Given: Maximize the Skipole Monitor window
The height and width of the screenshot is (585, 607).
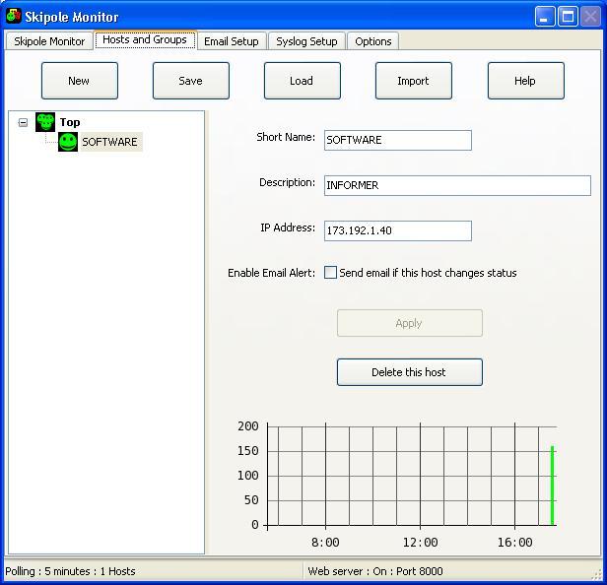Looking at the screenshot, I should 568,17.
